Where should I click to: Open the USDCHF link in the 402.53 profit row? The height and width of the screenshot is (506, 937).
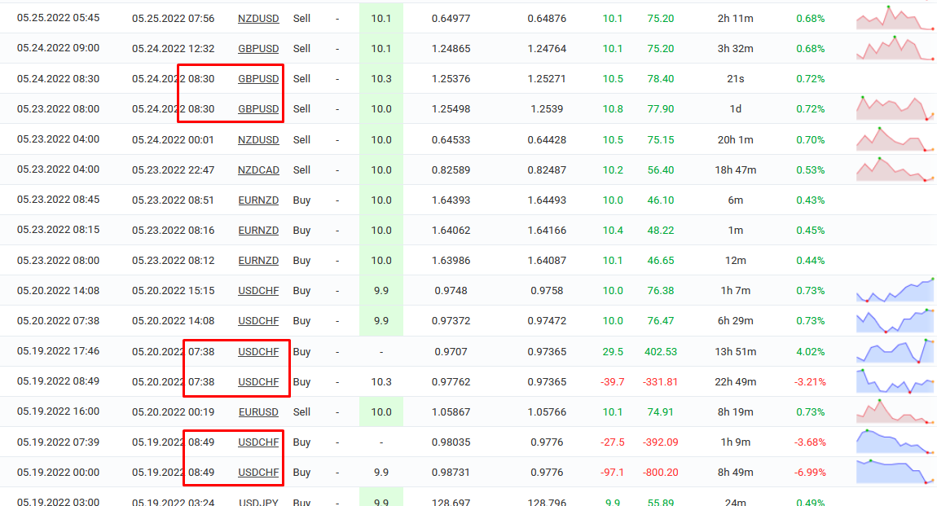click(x=258, y=352)
